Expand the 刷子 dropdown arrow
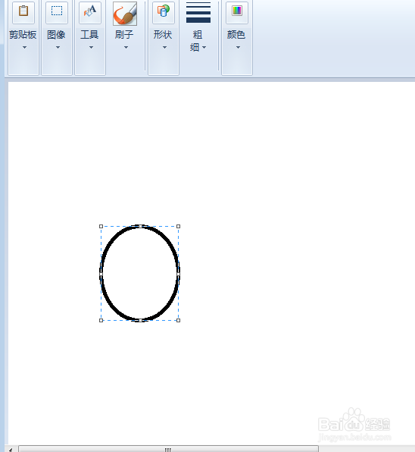 coord(126,47)
